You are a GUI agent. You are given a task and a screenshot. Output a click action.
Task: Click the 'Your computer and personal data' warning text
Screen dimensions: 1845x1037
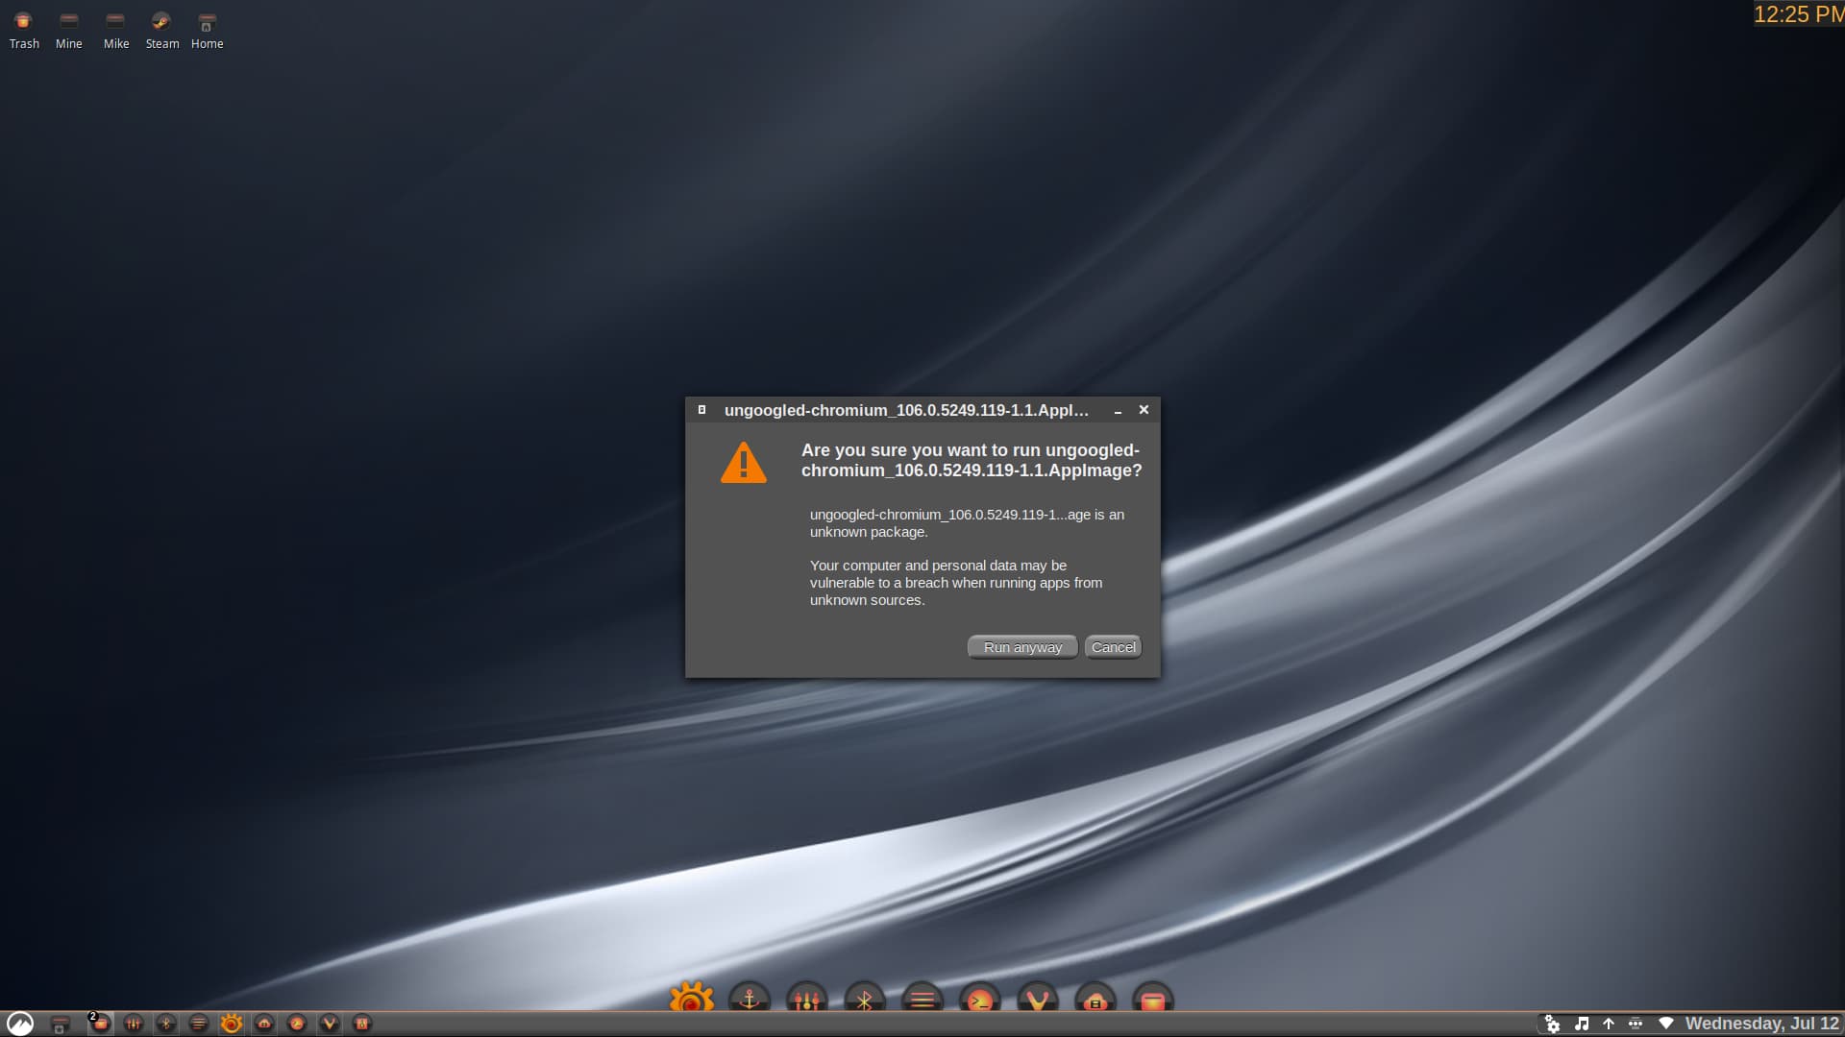coord(956,583)
